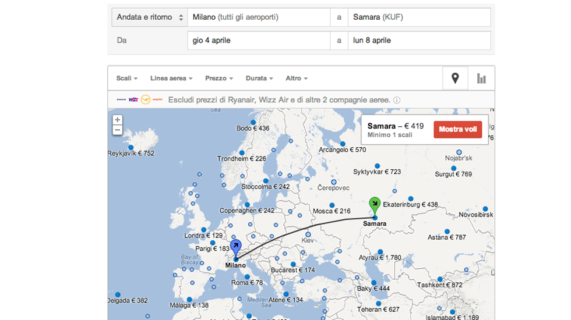Expand the Scali filter dropdown

click(126, 79)
